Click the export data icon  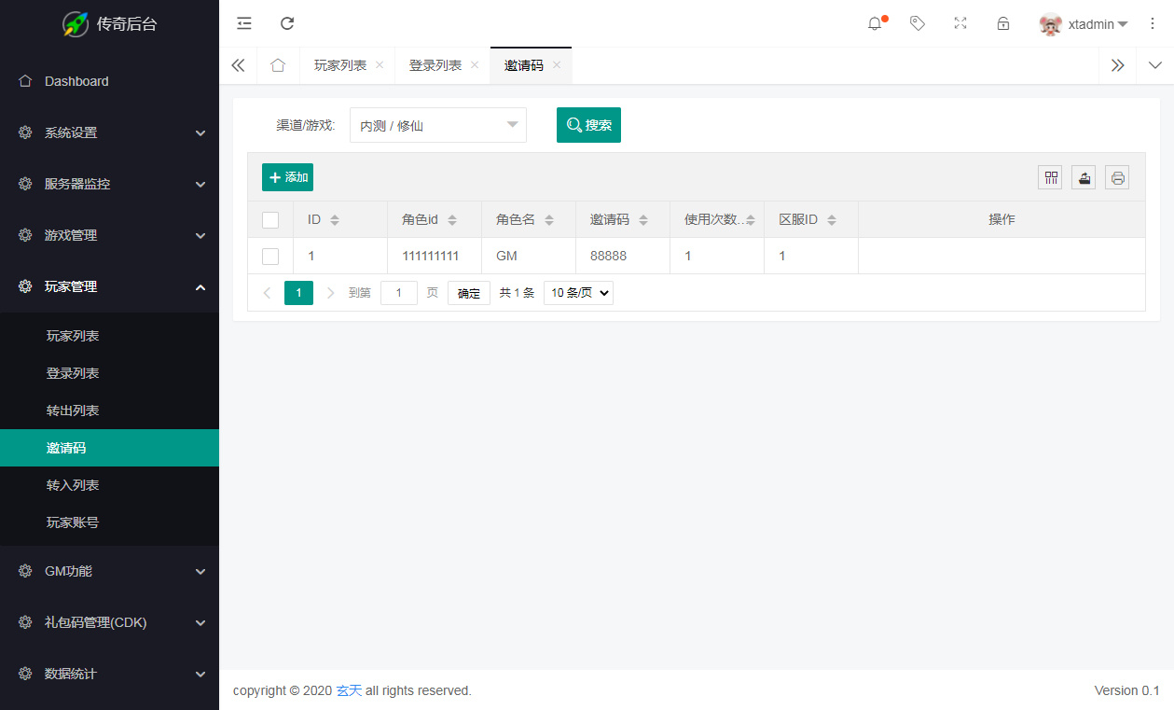1083,176
